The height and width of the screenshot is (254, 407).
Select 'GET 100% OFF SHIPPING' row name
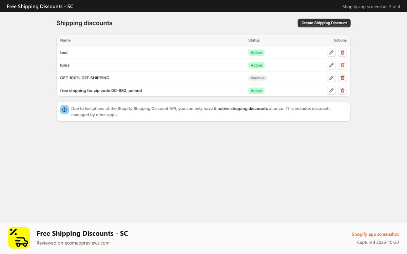coord(85,78)
